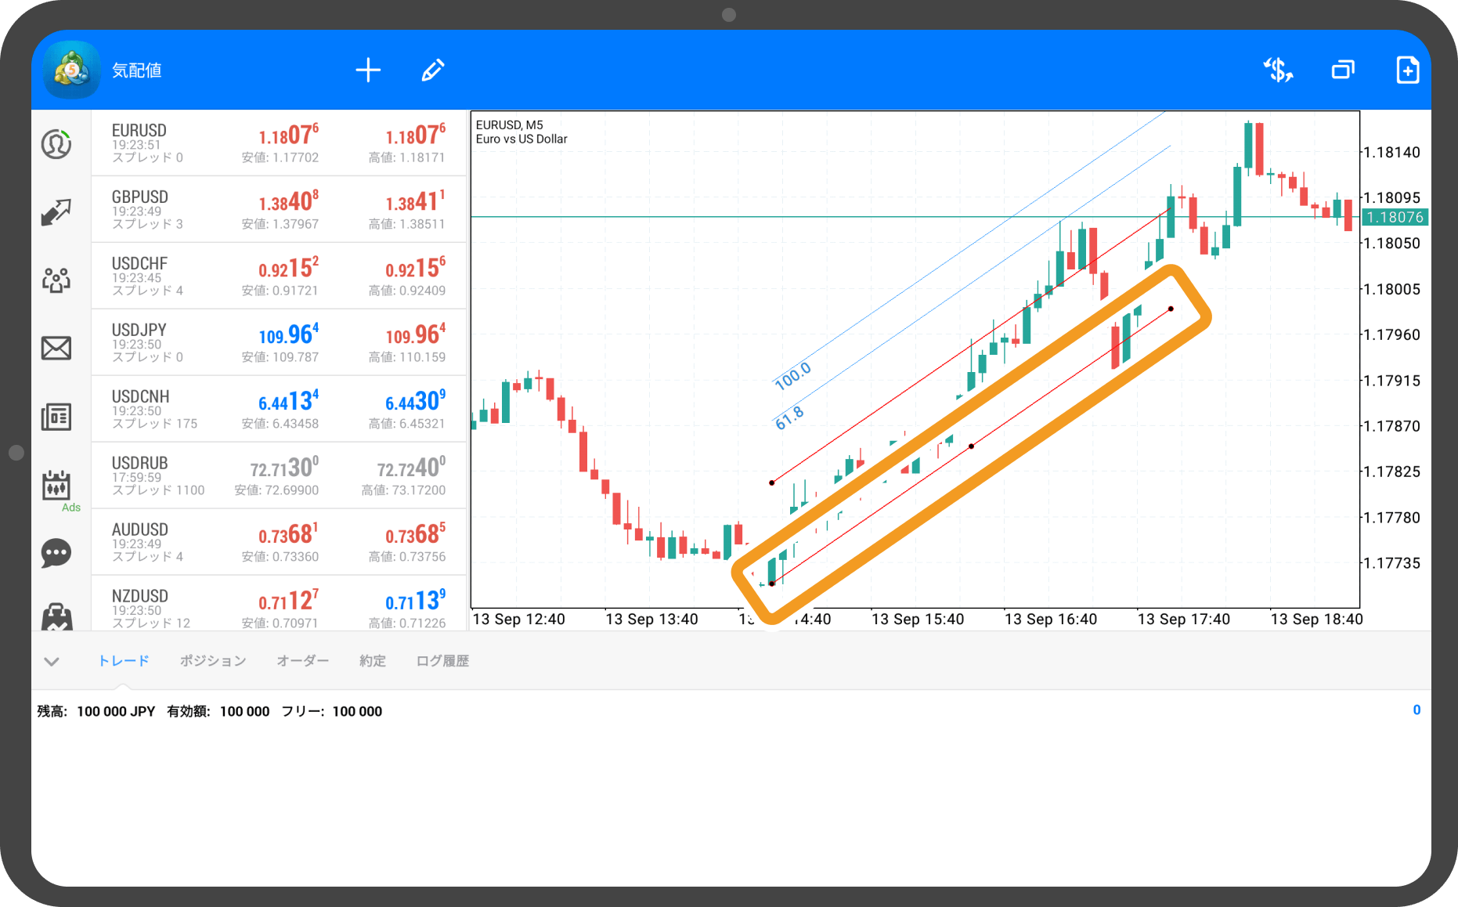Image resolution: width=1458 pixels, height=907 pixels.
Task: Open the mailbox envelope icon
Action: (x=56, y=348)
